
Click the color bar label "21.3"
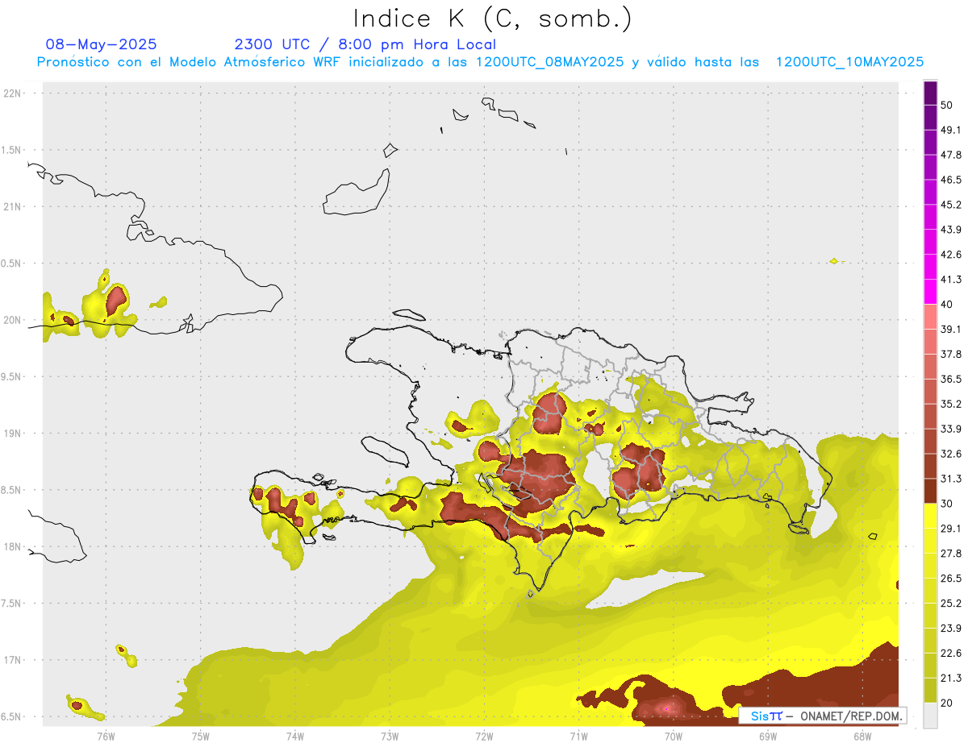951,679
